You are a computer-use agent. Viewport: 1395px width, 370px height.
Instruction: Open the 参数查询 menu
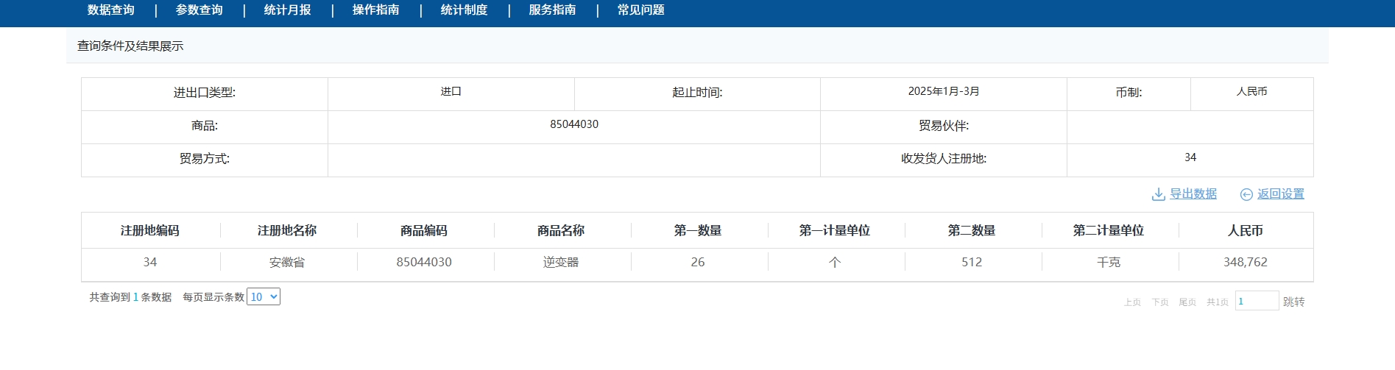click(x=199, y=10)
